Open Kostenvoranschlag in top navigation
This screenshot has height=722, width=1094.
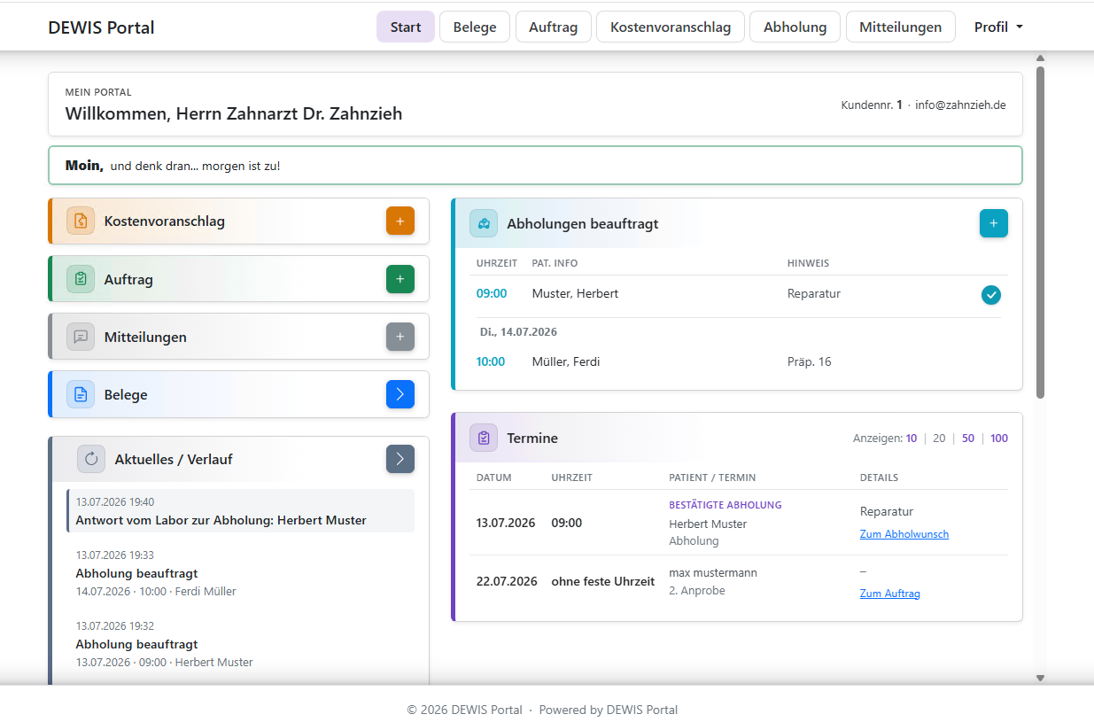671,27
